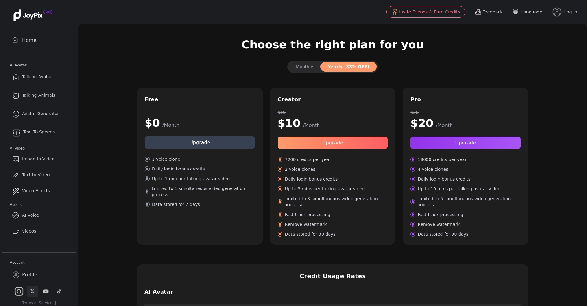587x306 pixels.
Task: Click the Talking Animals cat icon
Action: [16, 95]
